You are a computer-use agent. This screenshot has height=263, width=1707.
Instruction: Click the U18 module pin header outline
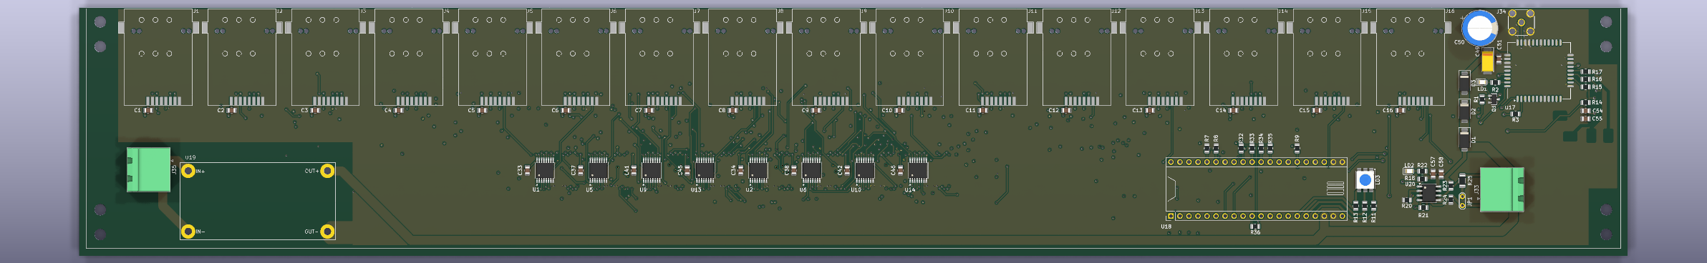click(x=1257, y=189)
